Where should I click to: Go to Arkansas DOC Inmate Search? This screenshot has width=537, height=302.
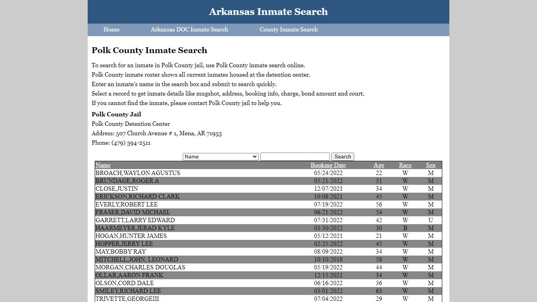click(189, 29)
